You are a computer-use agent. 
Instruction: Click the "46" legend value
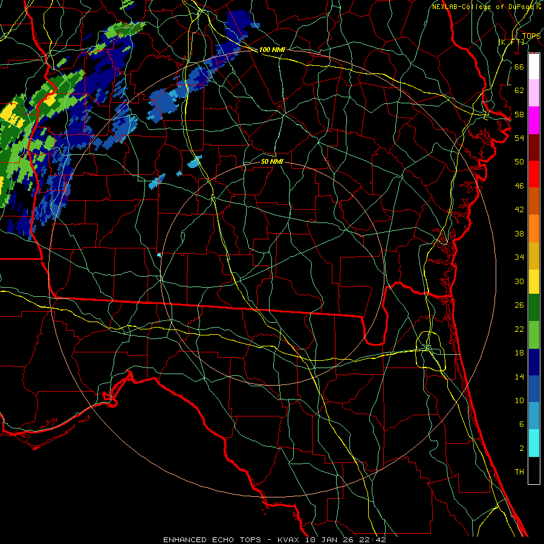click(519, 186)
